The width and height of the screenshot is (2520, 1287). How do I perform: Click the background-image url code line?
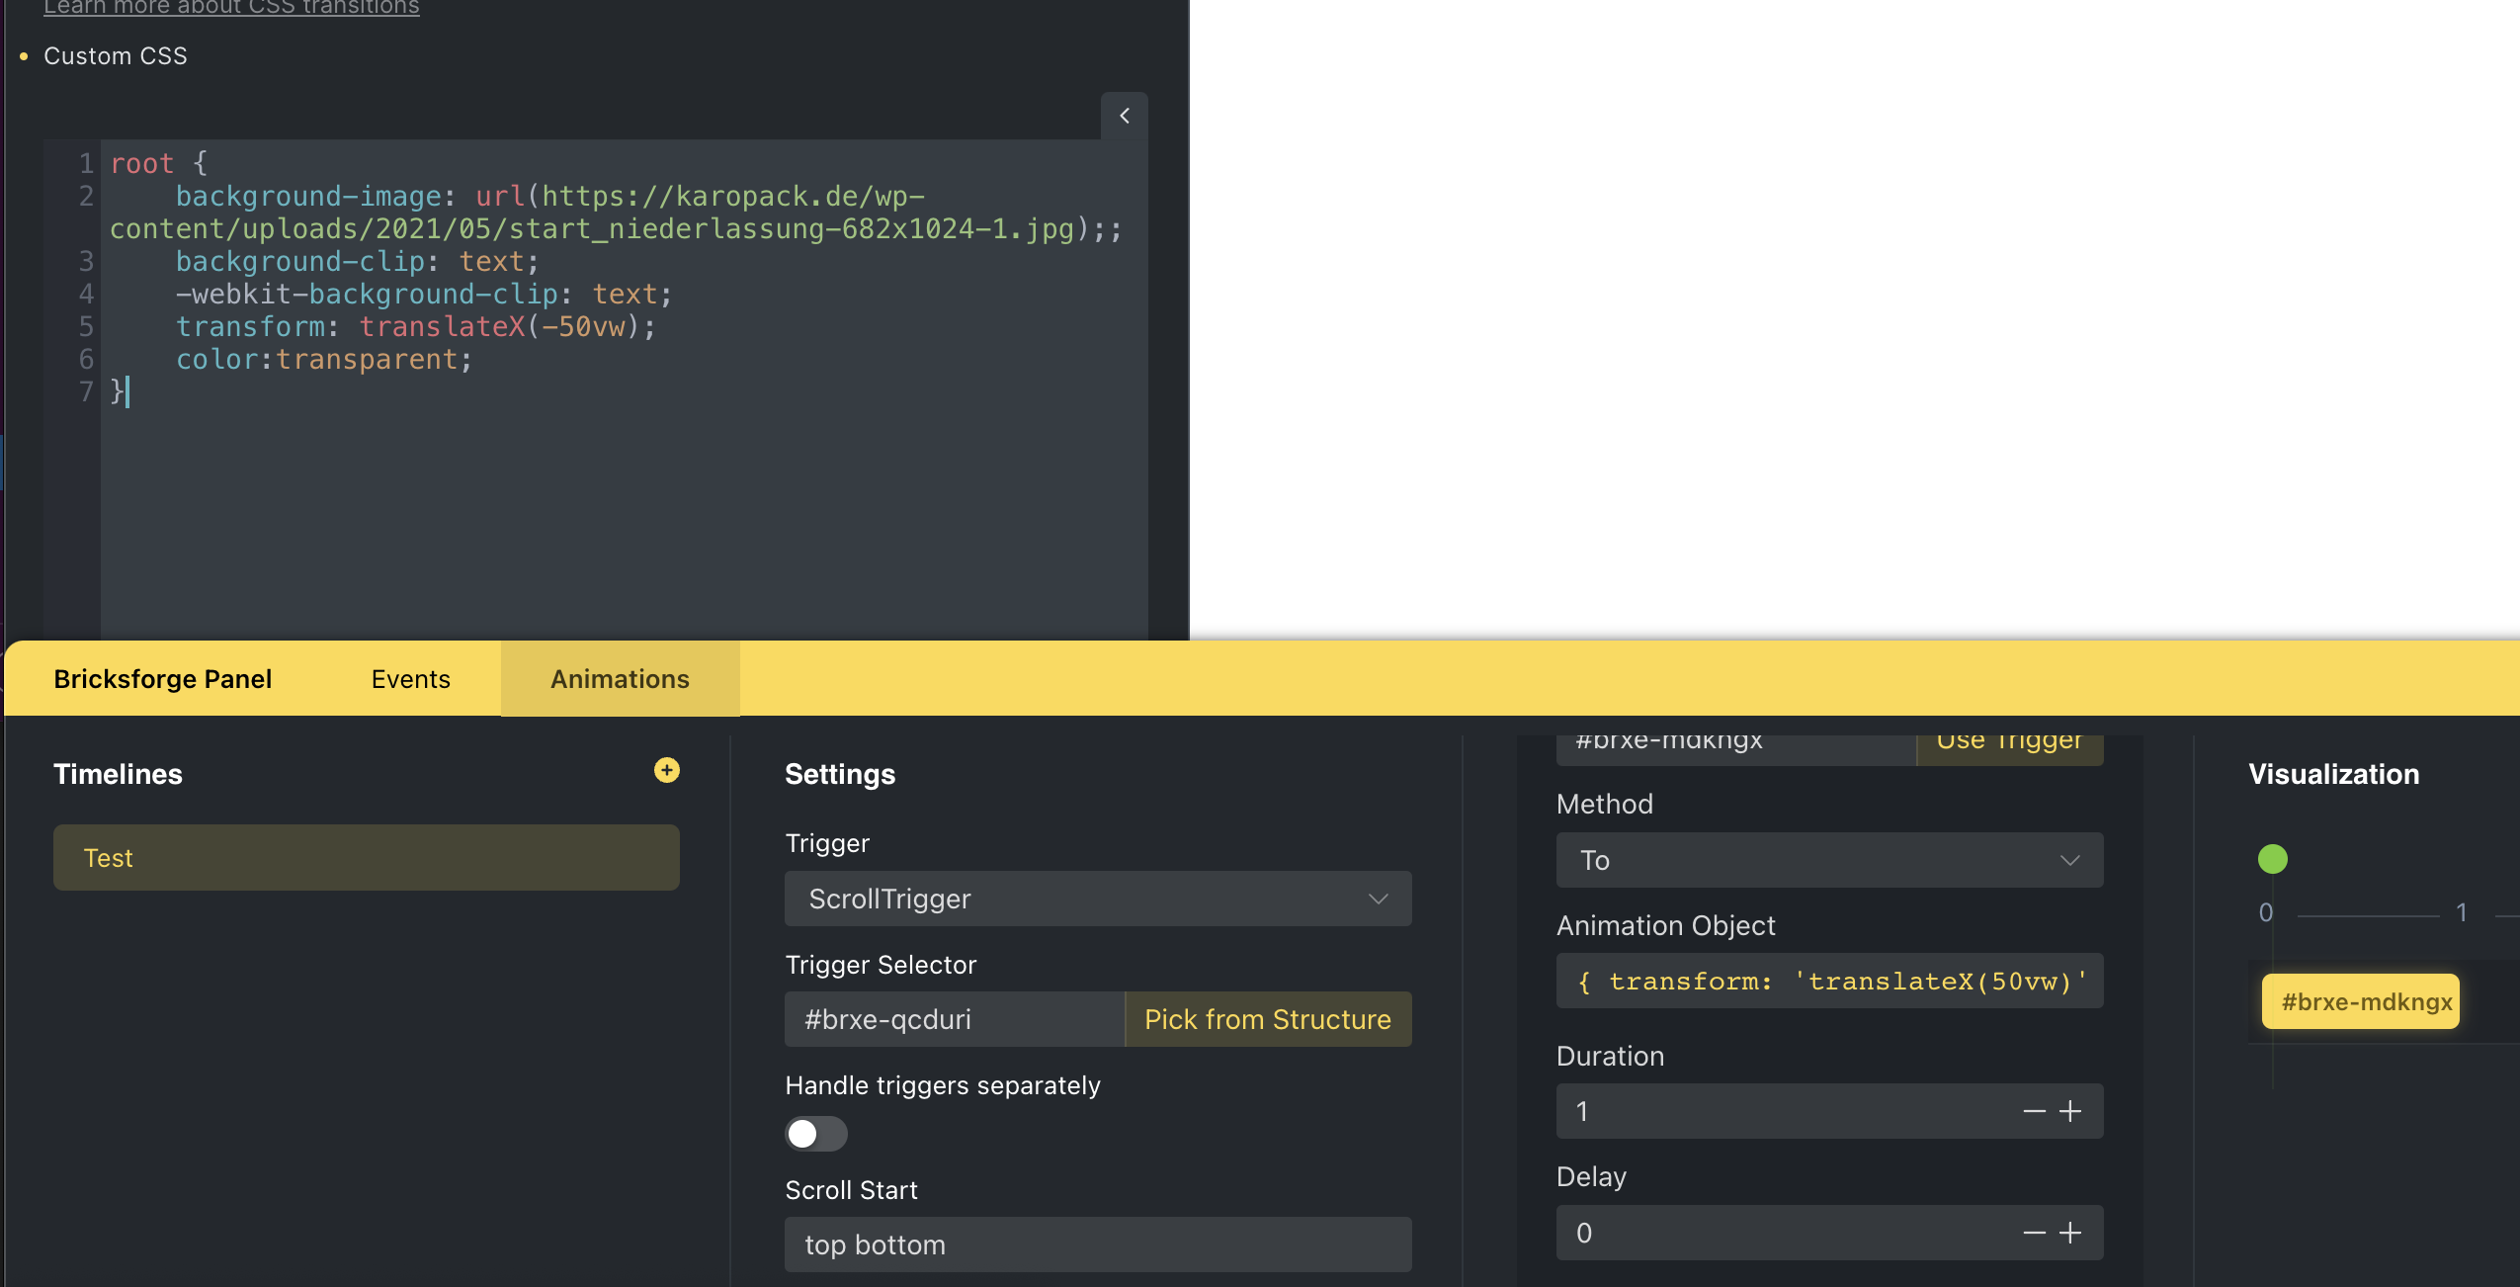(x=615, y=212)
